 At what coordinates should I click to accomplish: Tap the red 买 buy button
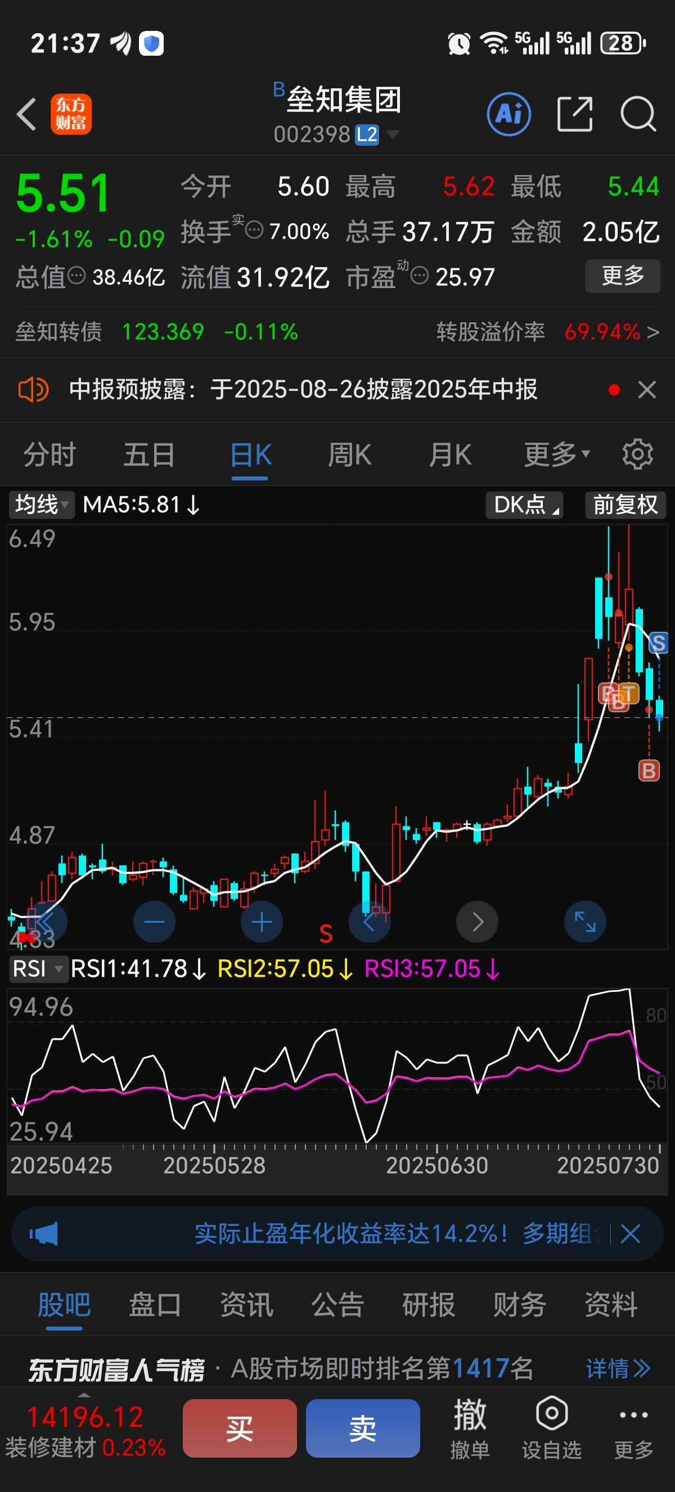coord(240,1428)
